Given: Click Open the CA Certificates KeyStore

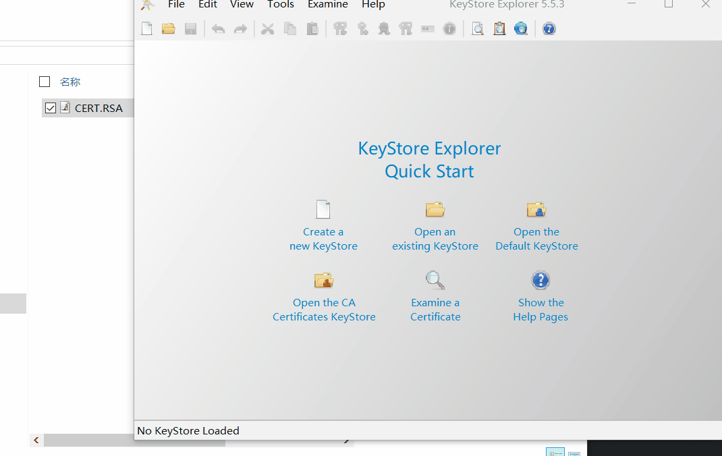Looking at the screenshot, I should tap(324, 297).
